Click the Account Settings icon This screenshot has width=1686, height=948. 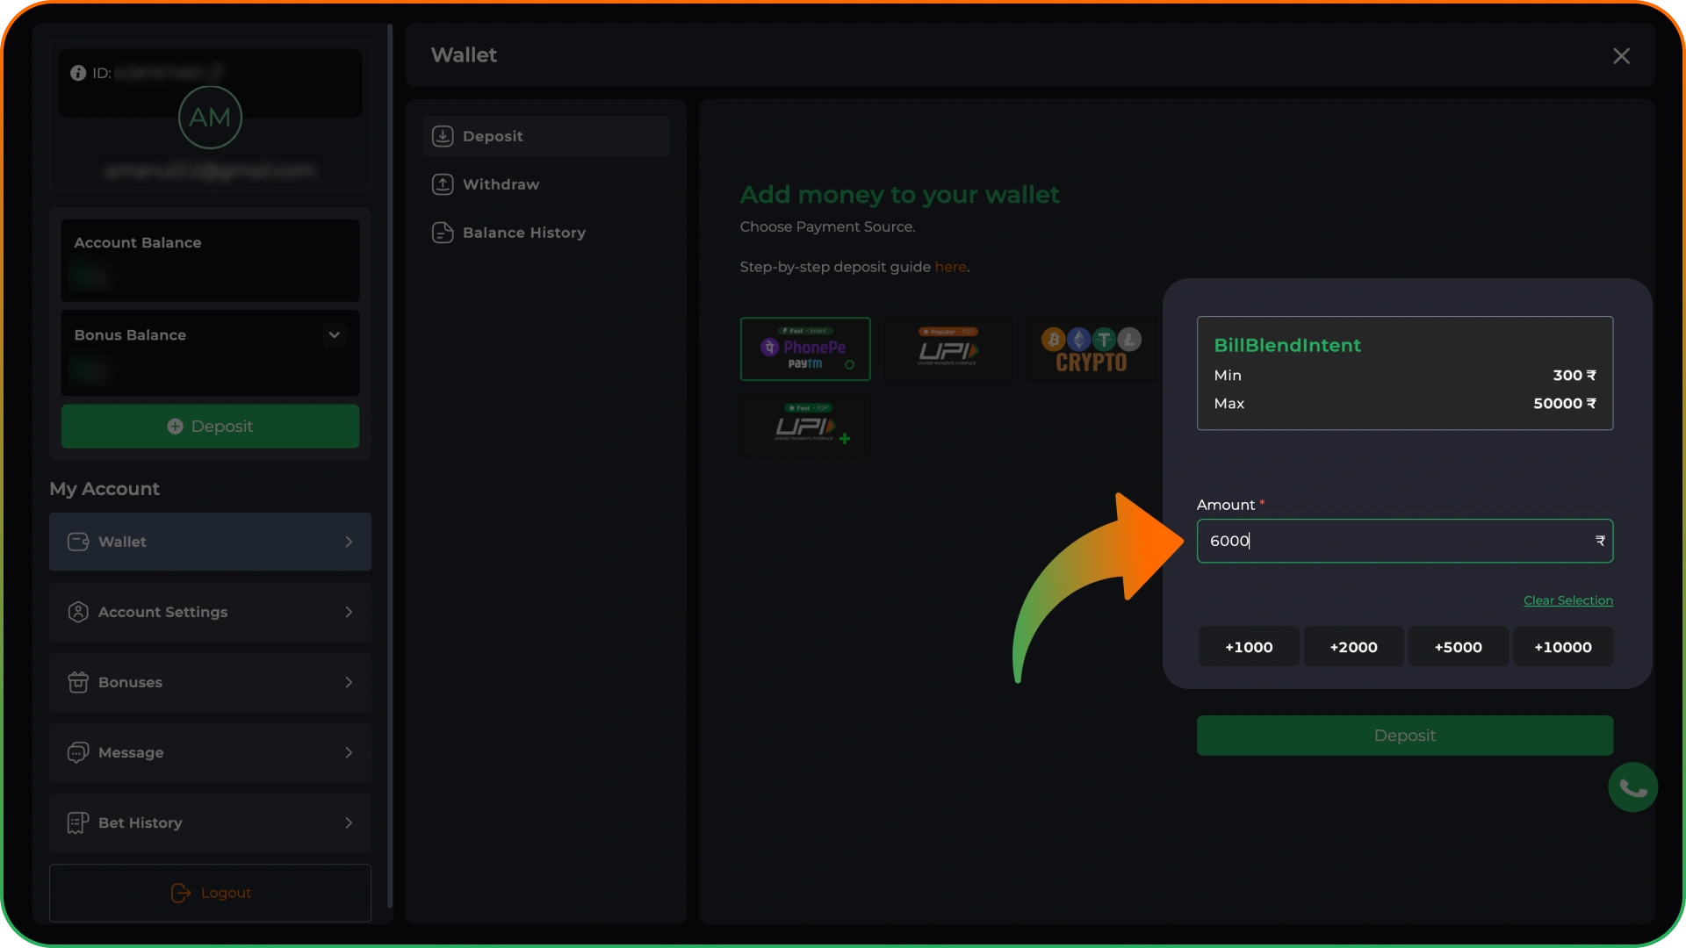point(78,612)
